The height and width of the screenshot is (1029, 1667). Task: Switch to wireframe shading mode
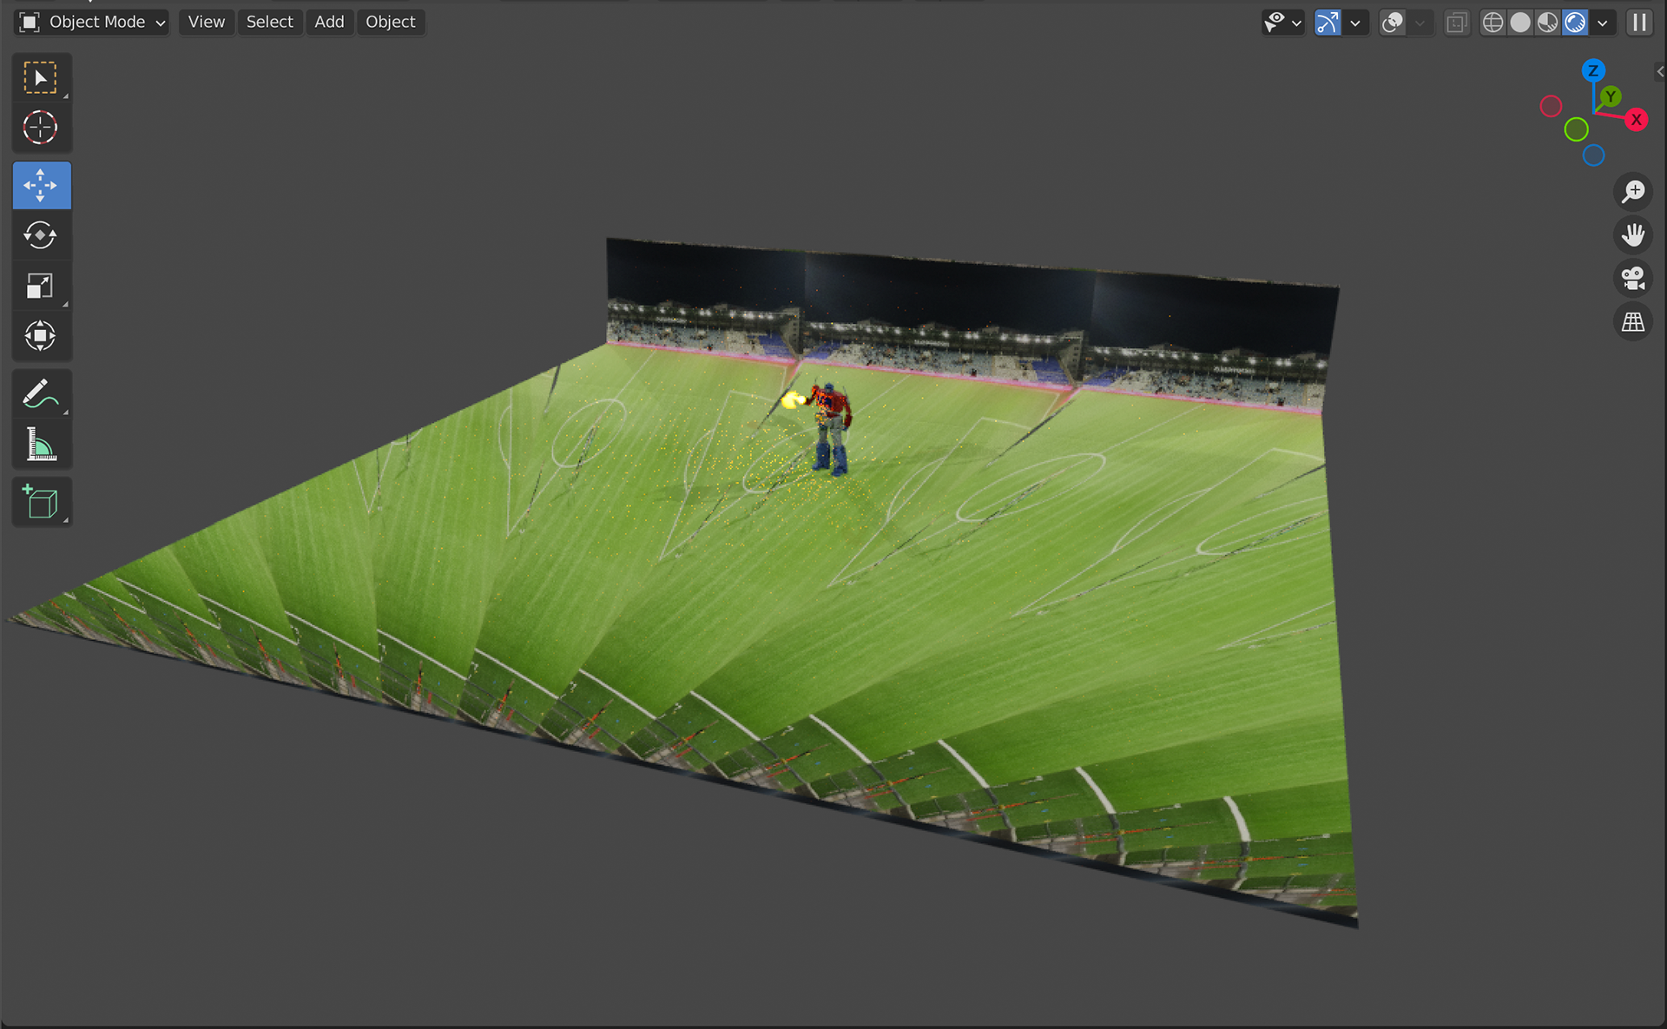(x=1492, y=23)
